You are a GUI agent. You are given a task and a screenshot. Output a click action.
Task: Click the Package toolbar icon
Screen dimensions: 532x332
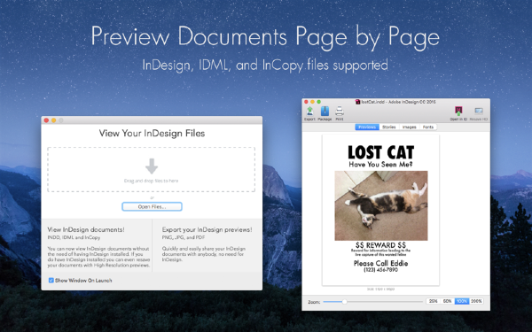(325, 112)
